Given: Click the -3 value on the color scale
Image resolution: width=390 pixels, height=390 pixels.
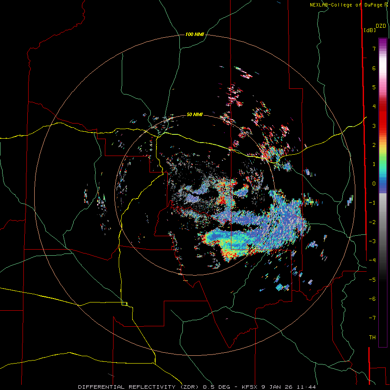Looking at the screenshot, I should pyautogui.click(x=372, y=241).
